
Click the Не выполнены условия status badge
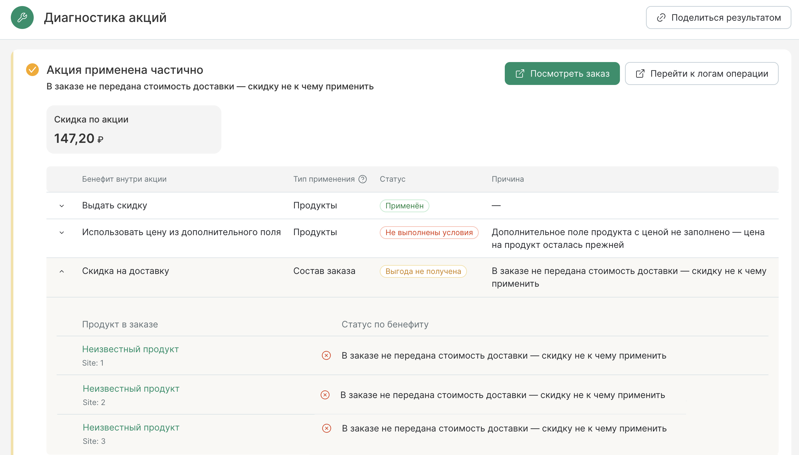click(429, 233)
